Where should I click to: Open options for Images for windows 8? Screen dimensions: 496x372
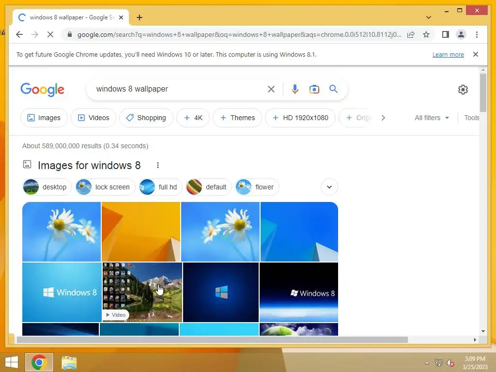click(x=157, y=165)
